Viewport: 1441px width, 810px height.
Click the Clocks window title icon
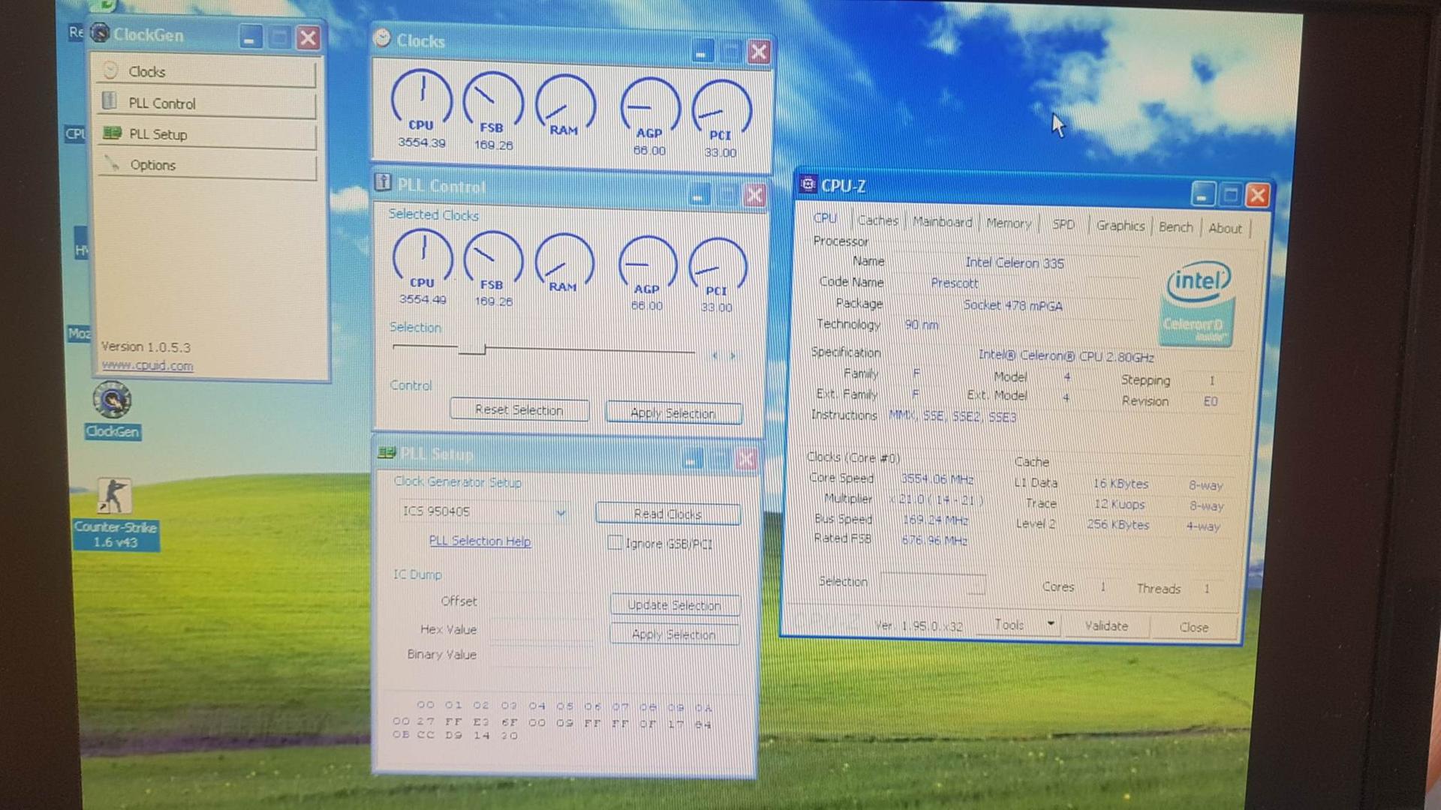pyautogui.click(x=382, y=38)
